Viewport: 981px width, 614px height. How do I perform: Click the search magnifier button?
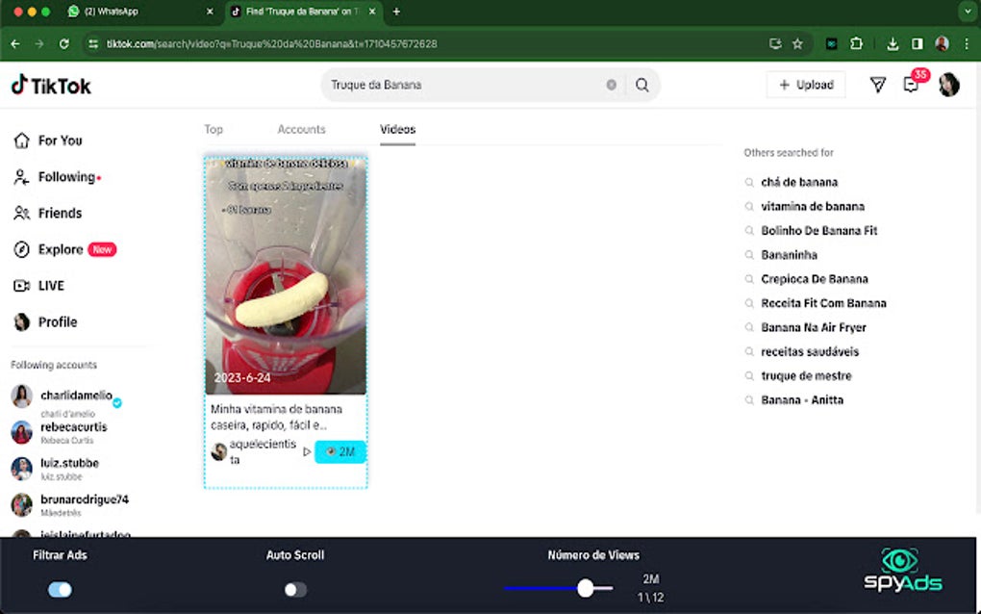point(641,85)
